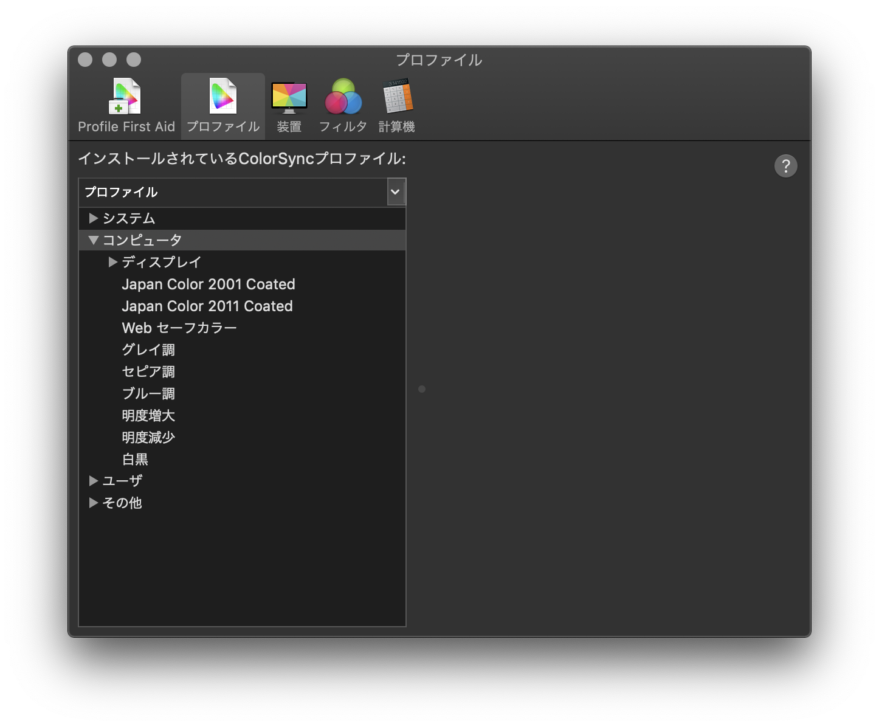
Task: Choose the 明度増大 profile
Action: tap(148, 416)
